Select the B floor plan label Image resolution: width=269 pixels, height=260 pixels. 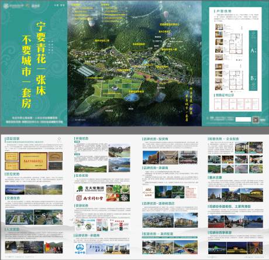[x=253, y=78]
